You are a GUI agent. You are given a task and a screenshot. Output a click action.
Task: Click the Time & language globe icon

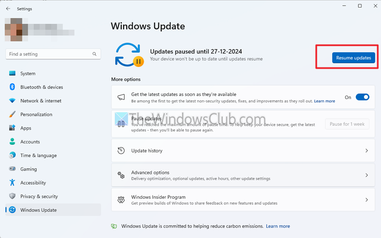coord(12,155)
